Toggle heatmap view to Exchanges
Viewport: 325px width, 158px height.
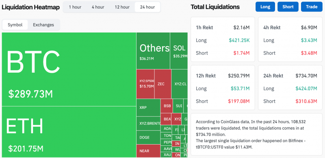click(x=43, y=25)
